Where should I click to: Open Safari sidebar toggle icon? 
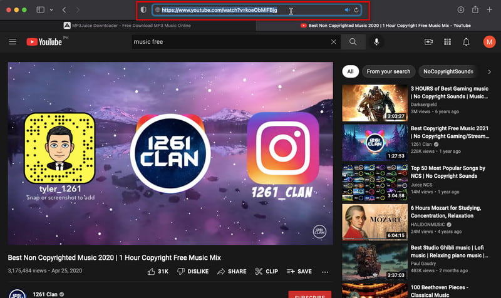[40, 10]
